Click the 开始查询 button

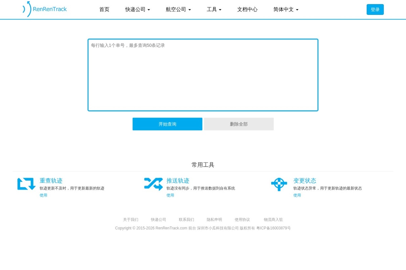coord(167,124)
